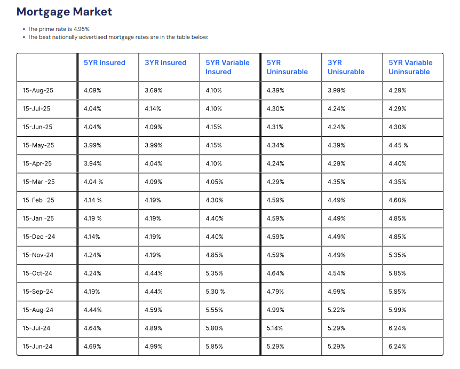Click the 5YR Variable Uninsurable header
This screenshot has height=369, width=460.
(410, 67)
